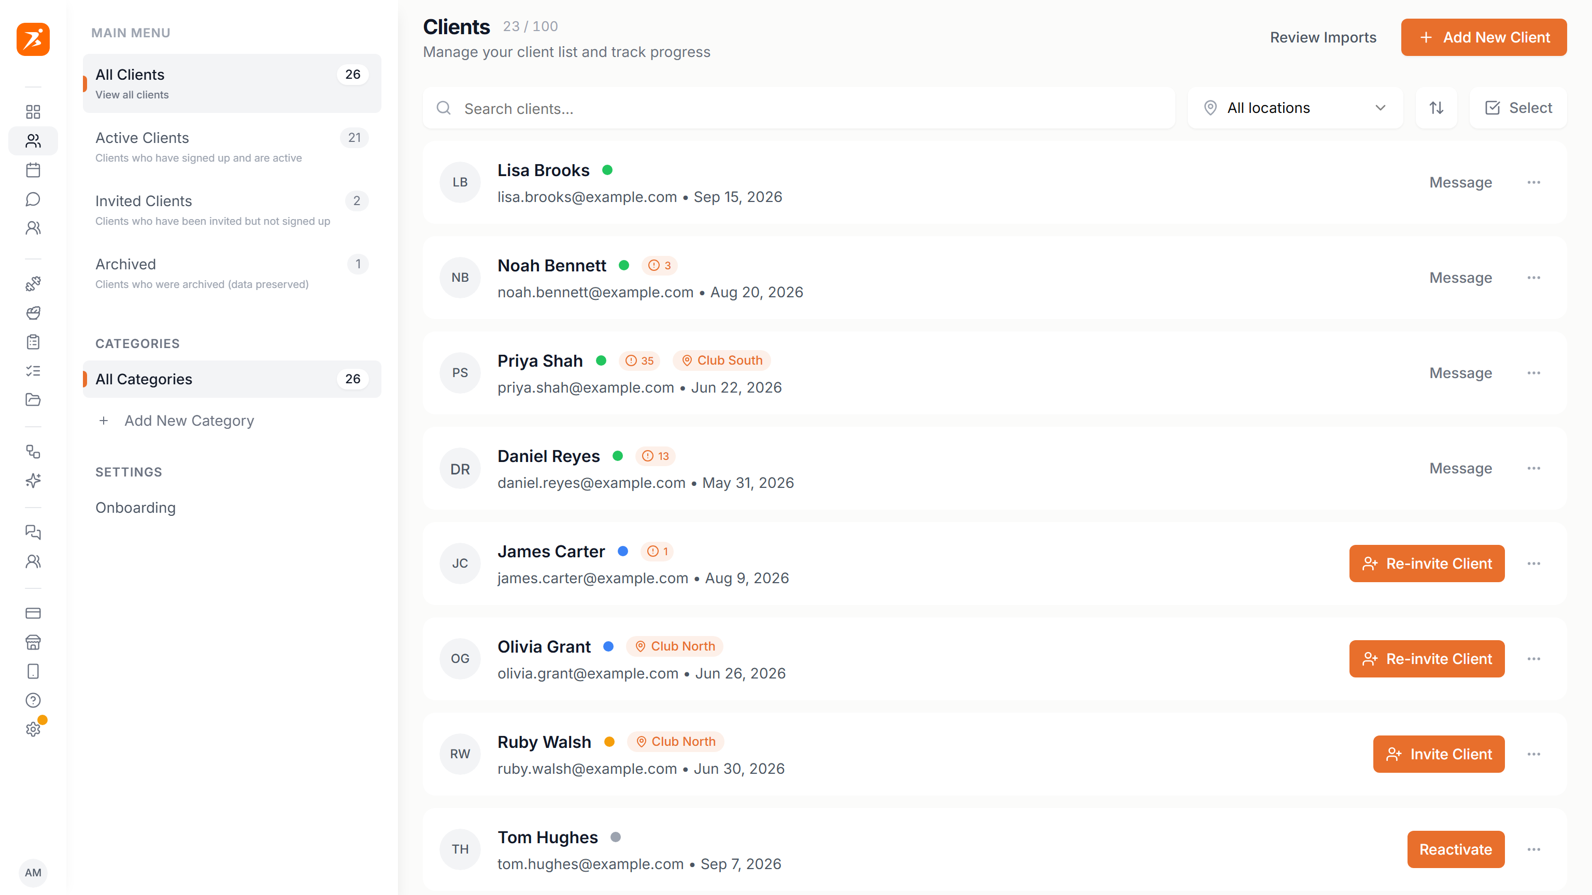Switch to Active Clients list

[x=232, y=147]
